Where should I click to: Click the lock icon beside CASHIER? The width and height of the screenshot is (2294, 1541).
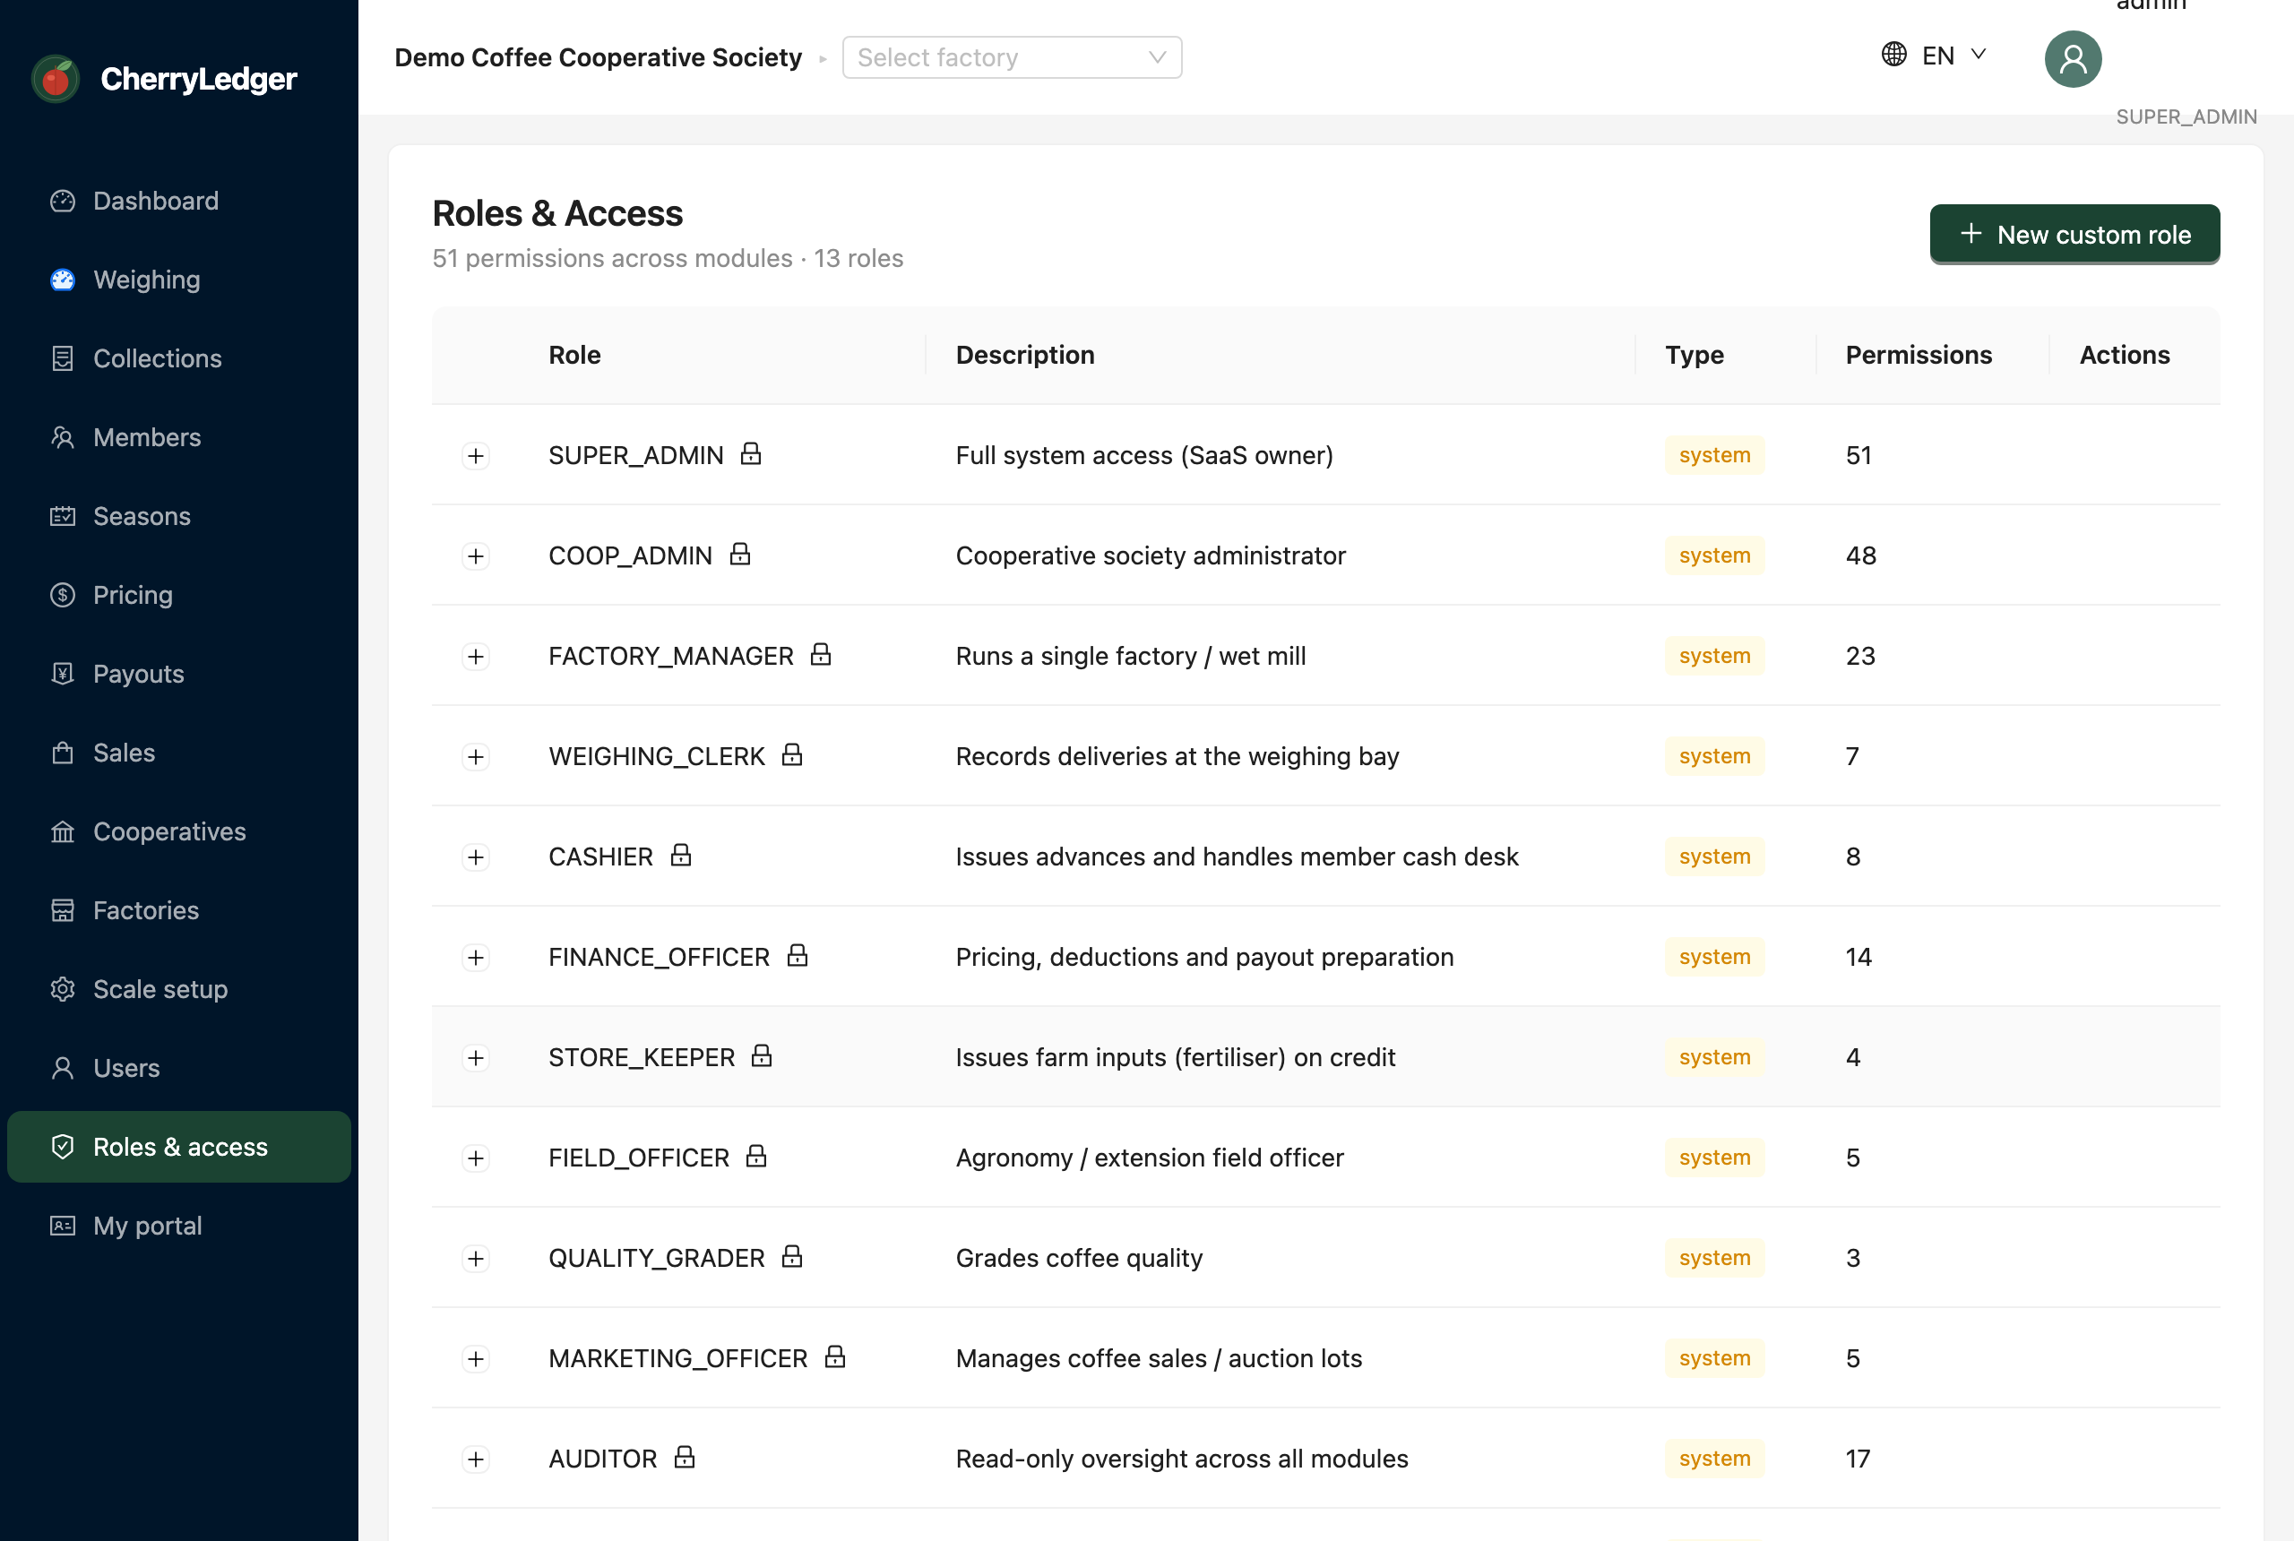pos(681,854)
